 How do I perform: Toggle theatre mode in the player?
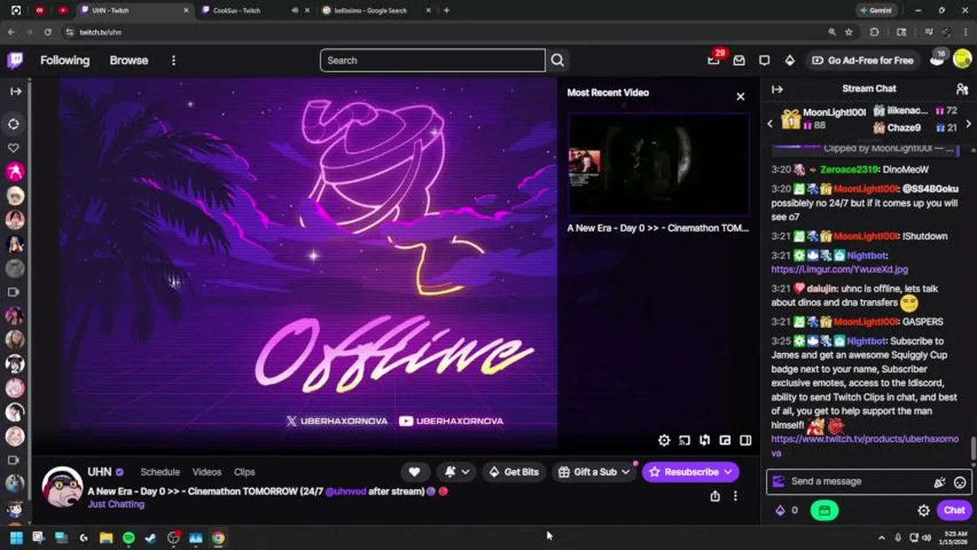coord(745,440)
